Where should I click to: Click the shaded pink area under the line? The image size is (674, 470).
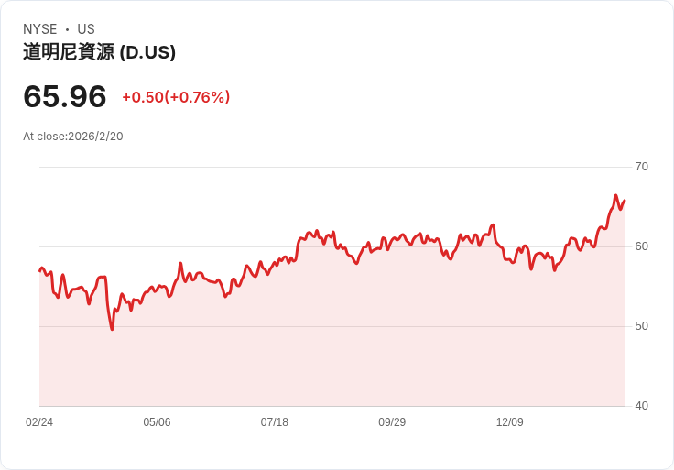pos(330,348)
